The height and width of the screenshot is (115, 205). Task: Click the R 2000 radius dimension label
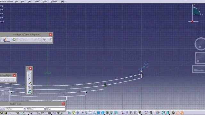tap(48, 73)
